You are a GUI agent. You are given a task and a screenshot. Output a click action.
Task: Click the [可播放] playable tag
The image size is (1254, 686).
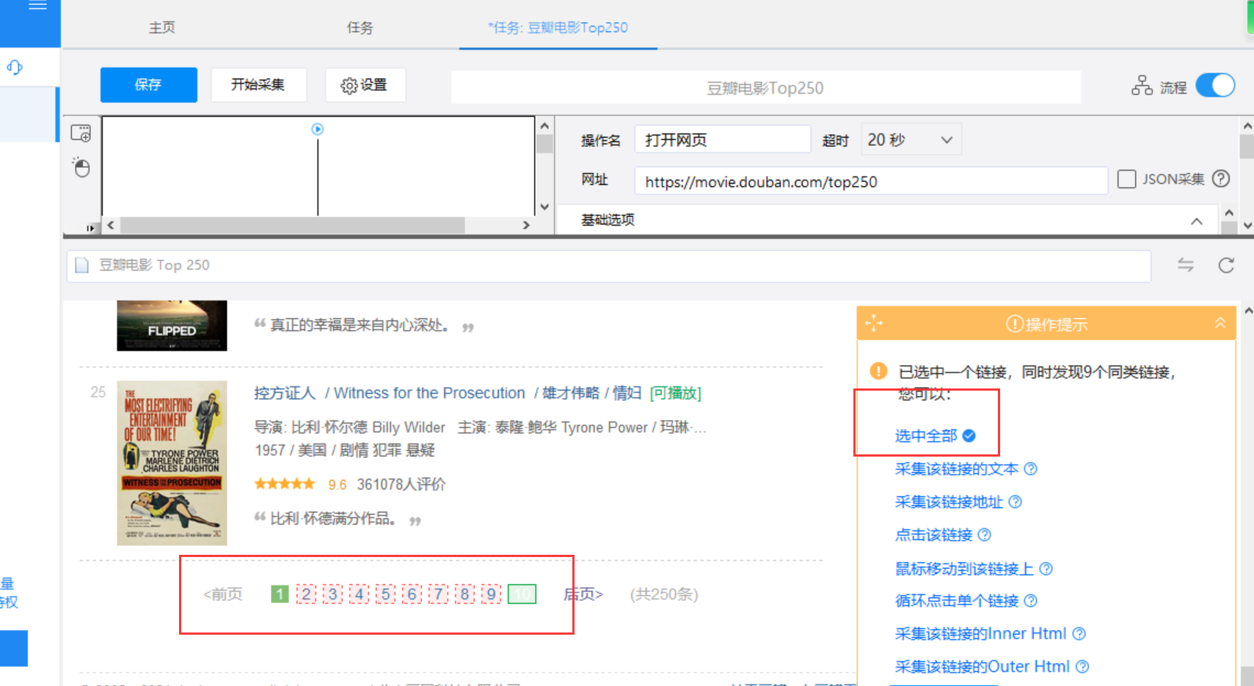pyautogui.click(x=676, y=394)
